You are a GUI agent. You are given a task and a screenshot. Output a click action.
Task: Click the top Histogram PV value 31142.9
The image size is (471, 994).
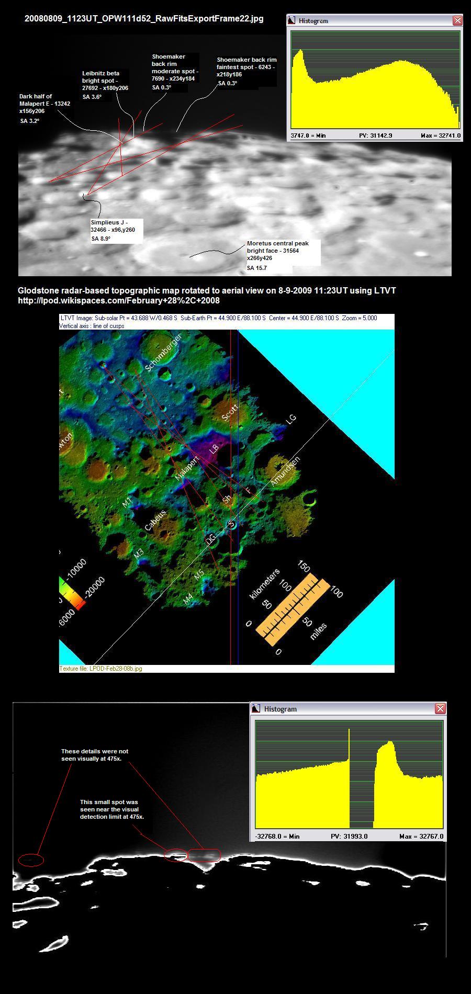[x=375, y=135]
